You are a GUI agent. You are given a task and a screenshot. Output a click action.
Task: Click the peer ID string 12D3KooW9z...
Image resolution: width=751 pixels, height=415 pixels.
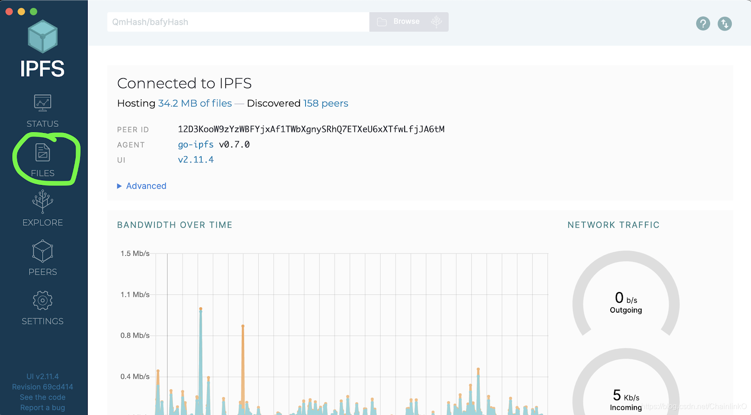(311, 129)
